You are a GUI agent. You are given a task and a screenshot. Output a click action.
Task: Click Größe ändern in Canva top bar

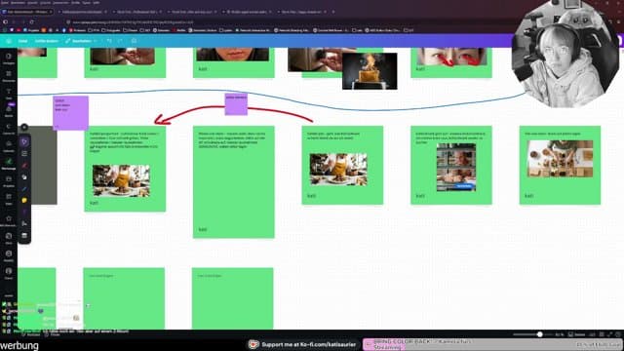tap(47, 41)
